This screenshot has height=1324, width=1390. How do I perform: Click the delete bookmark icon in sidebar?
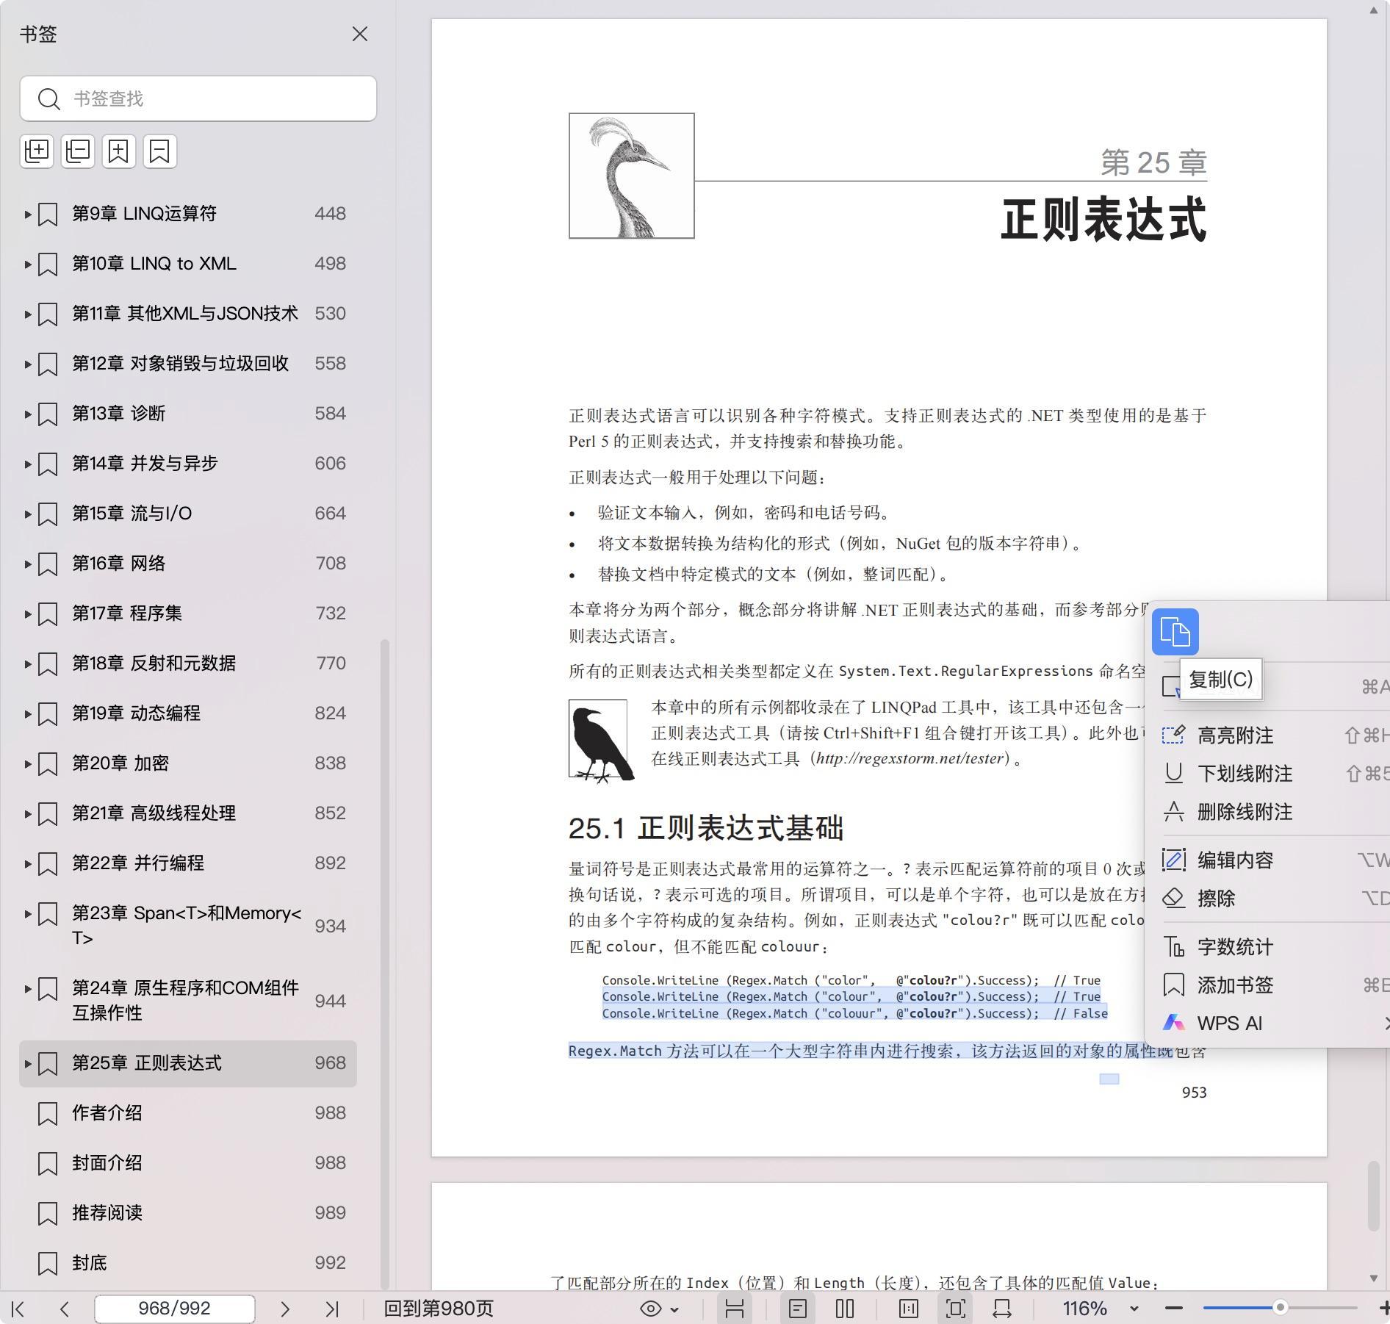point(159,151)
